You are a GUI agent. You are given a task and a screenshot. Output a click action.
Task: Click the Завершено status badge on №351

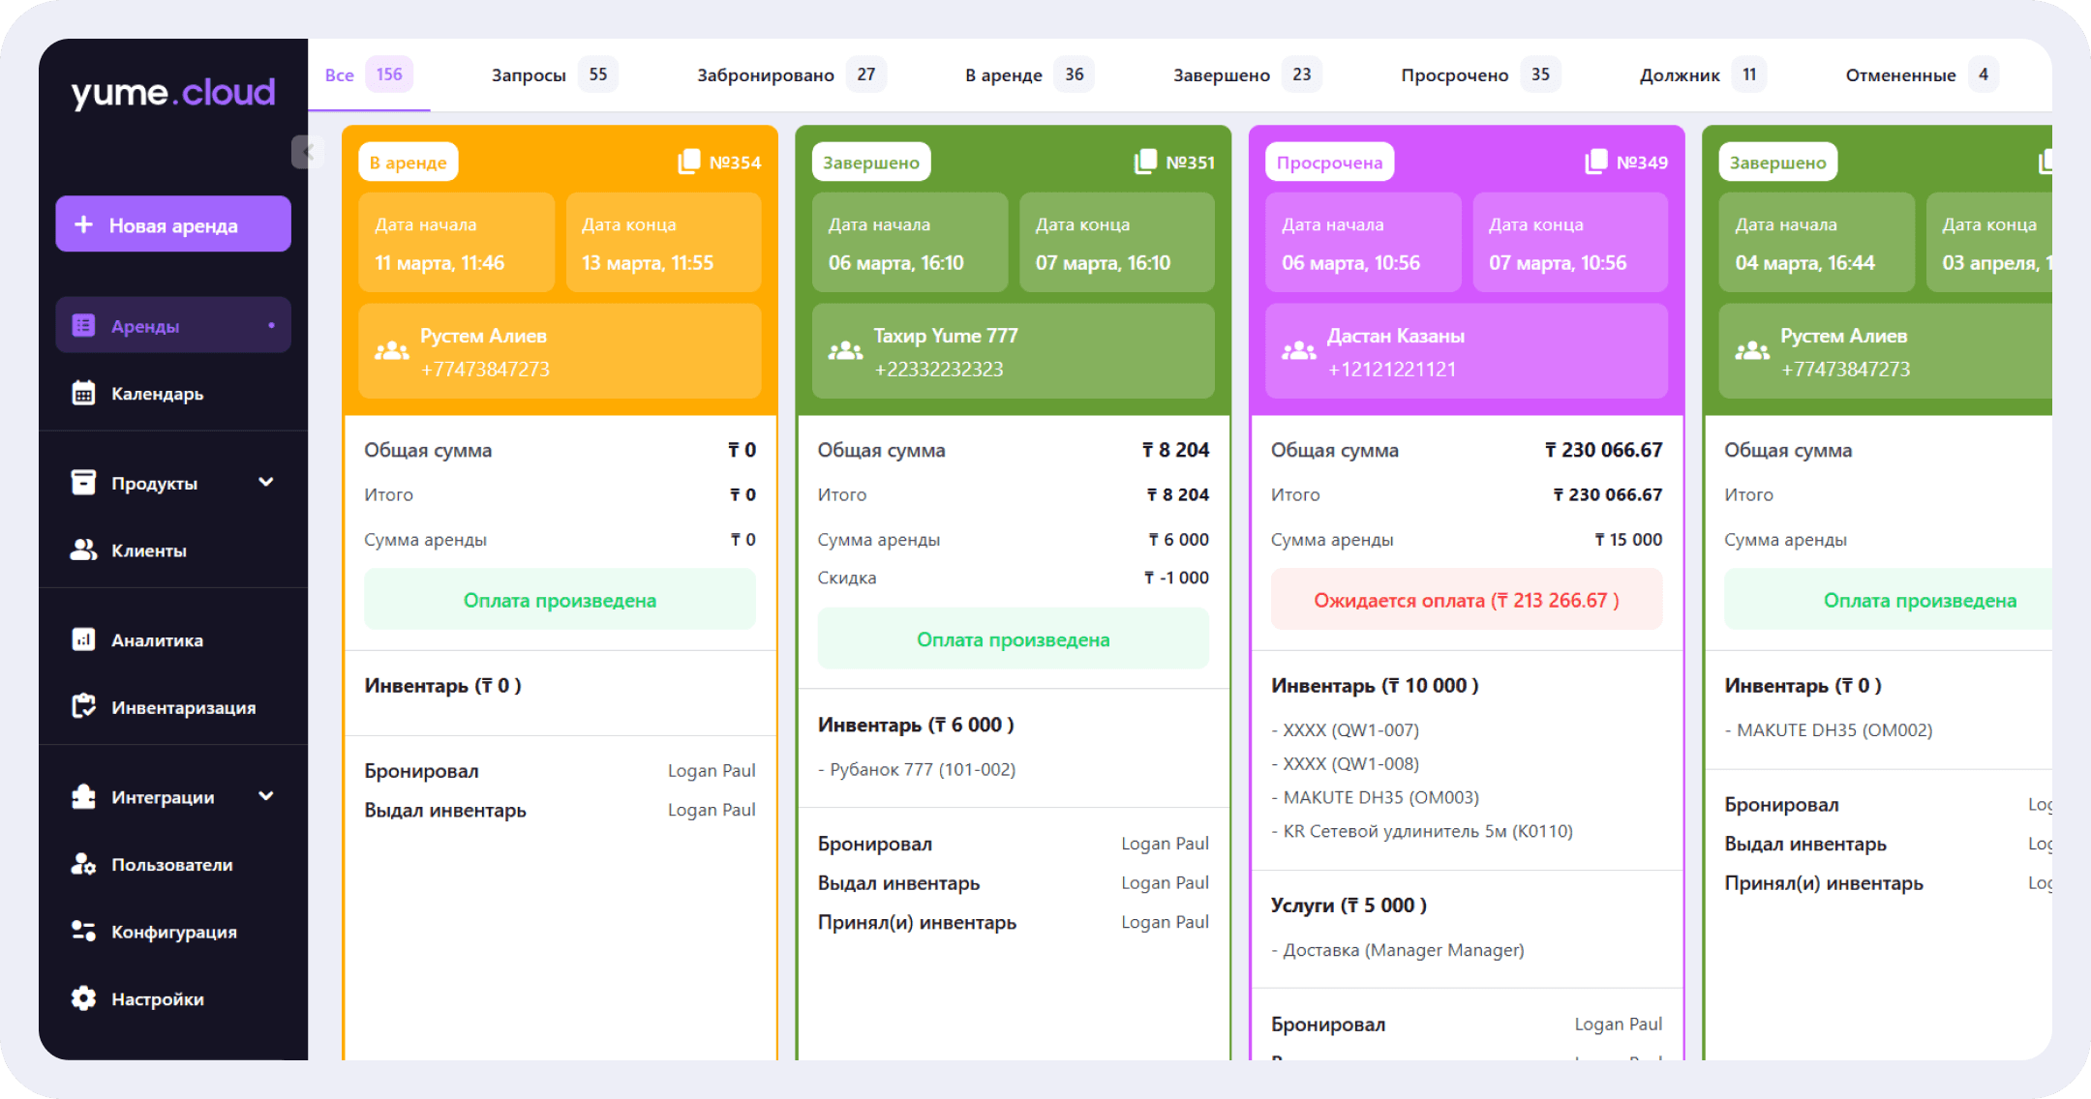click(x=871, y=162)
